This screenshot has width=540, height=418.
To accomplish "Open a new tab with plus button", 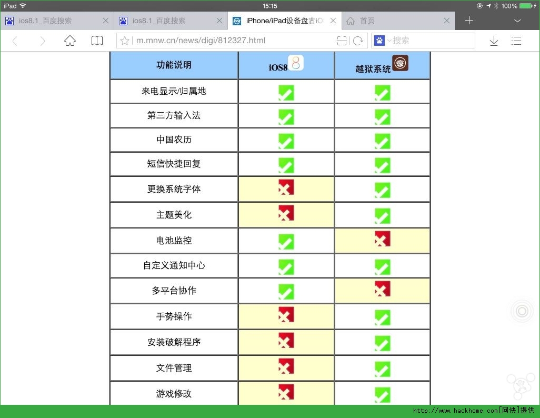I will tap(469, 21).
